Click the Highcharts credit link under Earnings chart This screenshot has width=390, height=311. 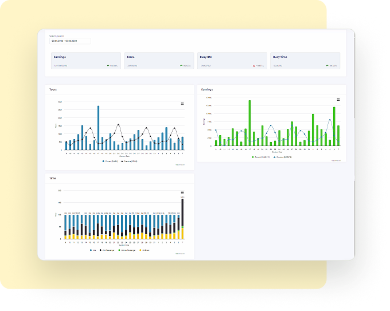(x=336, y=160)
